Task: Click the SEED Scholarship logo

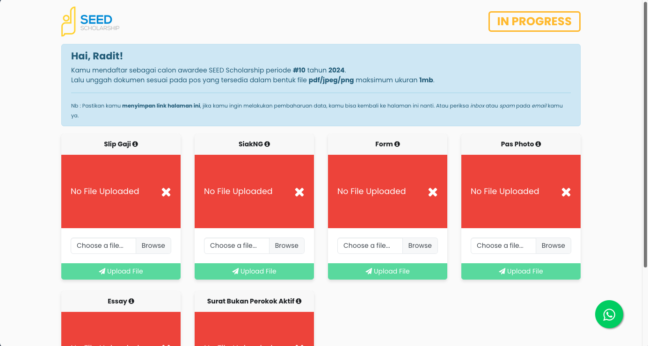Action: (x=90, y=22)
